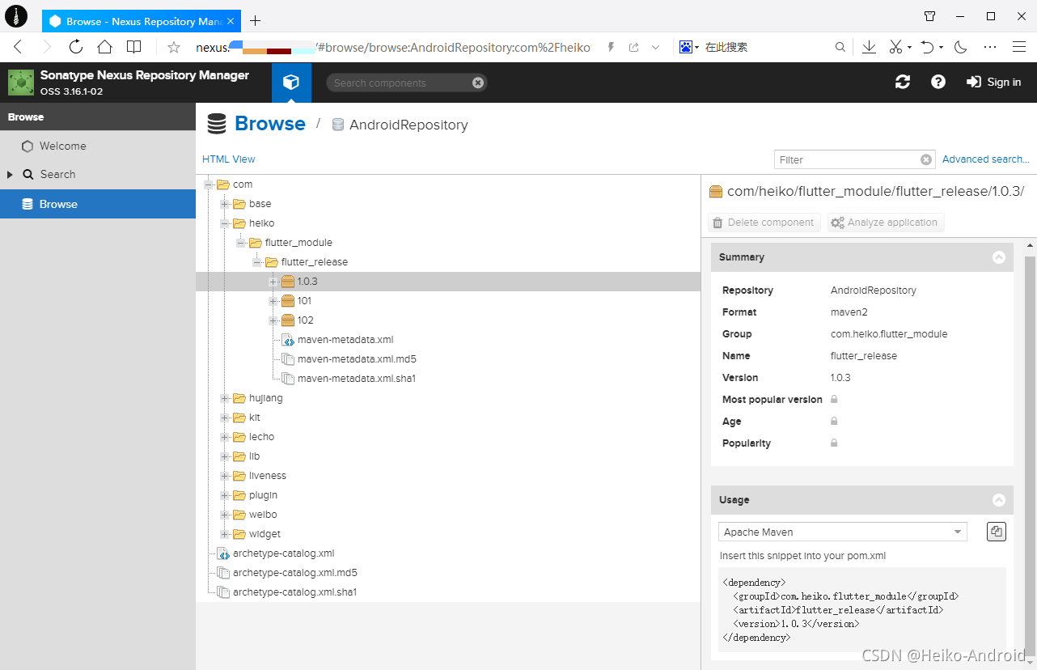This screenshot has height=670, width=1037.
Task: Collapse the flutter_release folder
Action: pos(257,262)
